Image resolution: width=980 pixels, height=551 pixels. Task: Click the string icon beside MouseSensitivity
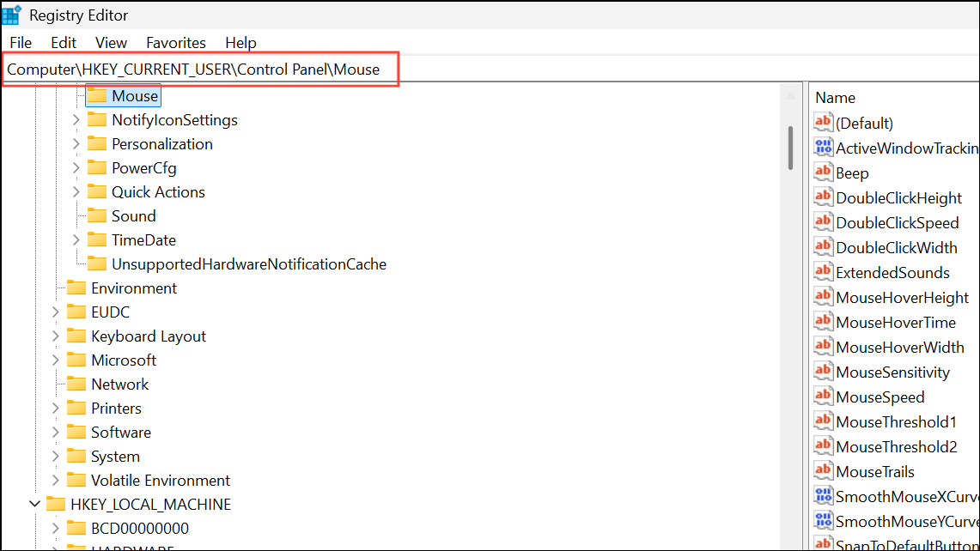click(x=823, y=372)
